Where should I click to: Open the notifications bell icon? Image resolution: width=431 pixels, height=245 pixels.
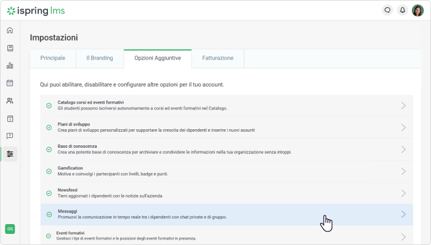click(403, 10)
